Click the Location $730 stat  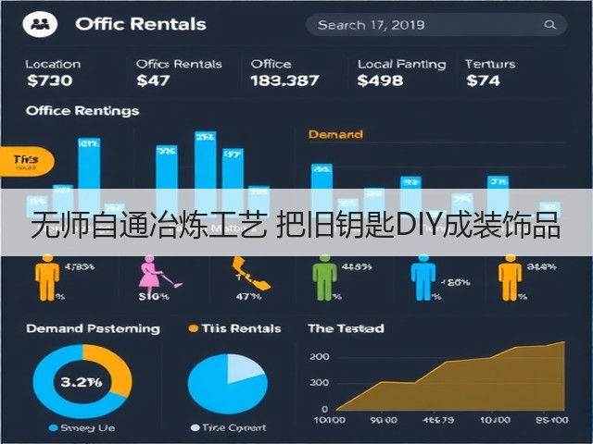[x=53, y=73]
